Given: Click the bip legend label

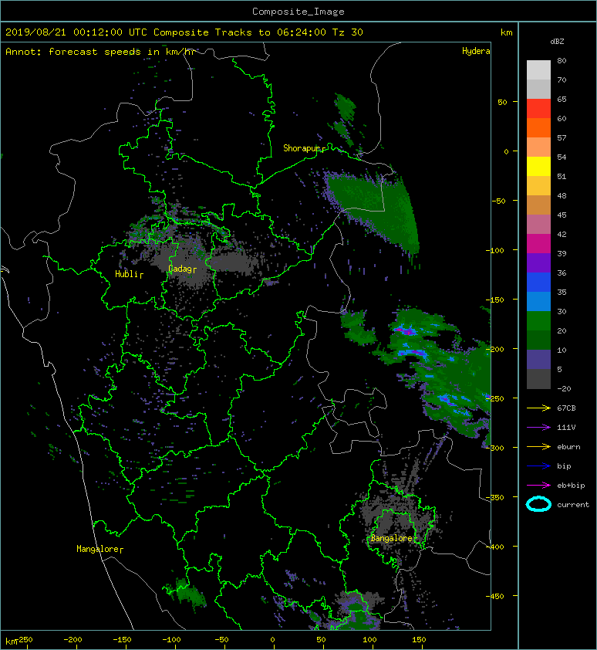Looking at the screenshot, I should [564, 466].
